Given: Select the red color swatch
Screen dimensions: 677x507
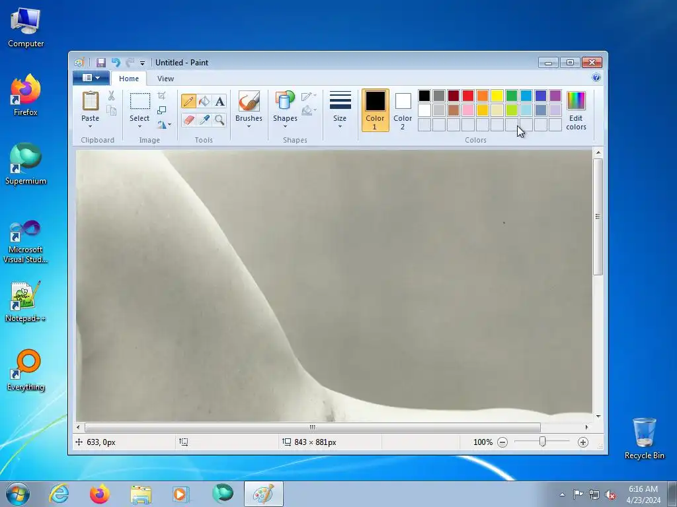Looking at the screenshot, I should [468, 96].
